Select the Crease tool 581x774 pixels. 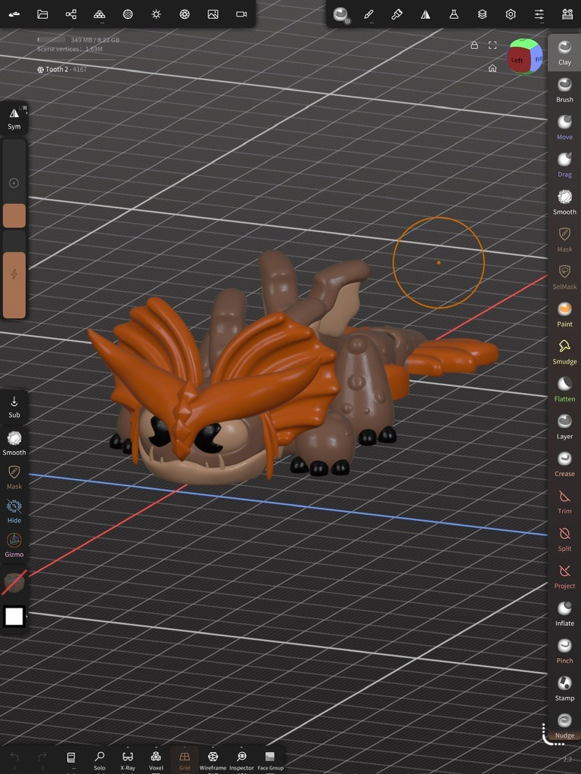[564, 465]
